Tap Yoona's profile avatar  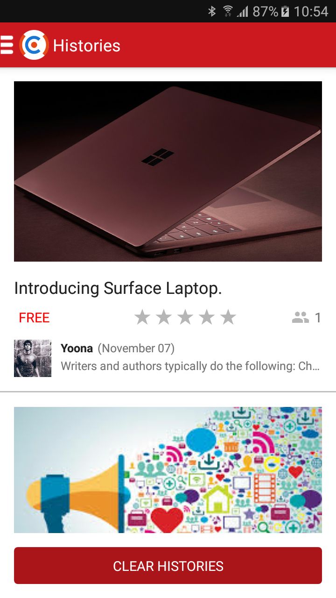tap(33, 358)
